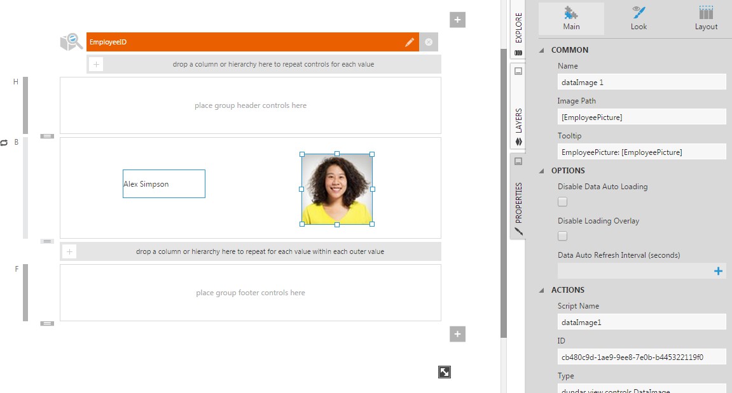Image resolution: width=732 pixels, height=393 pixels.
Task: Enable Disable Data Auto Loading checkbox
Action: click(562, 201)
